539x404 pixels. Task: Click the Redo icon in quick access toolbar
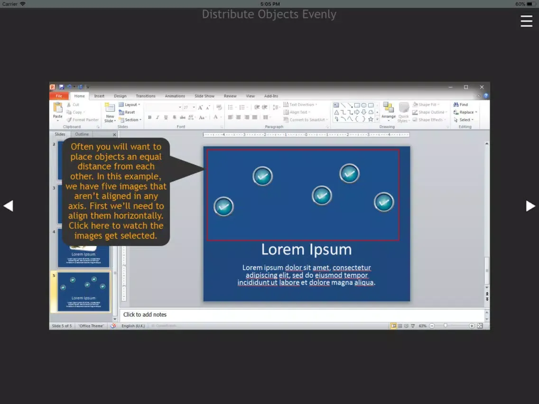point(80,87)
